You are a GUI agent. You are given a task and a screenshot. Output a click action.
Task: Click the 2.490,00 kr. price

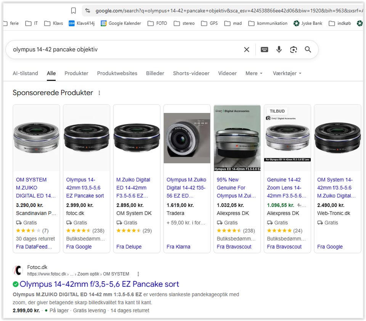[331, 205]
